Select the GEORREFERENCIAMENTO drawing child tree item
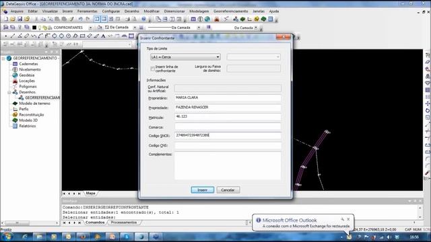The image size is (431, 242). click(39, 97)
